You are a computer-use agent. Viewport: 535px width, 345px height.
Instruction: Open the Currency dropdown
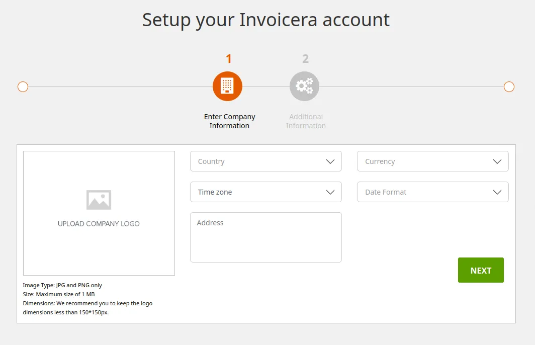(432, 161)
